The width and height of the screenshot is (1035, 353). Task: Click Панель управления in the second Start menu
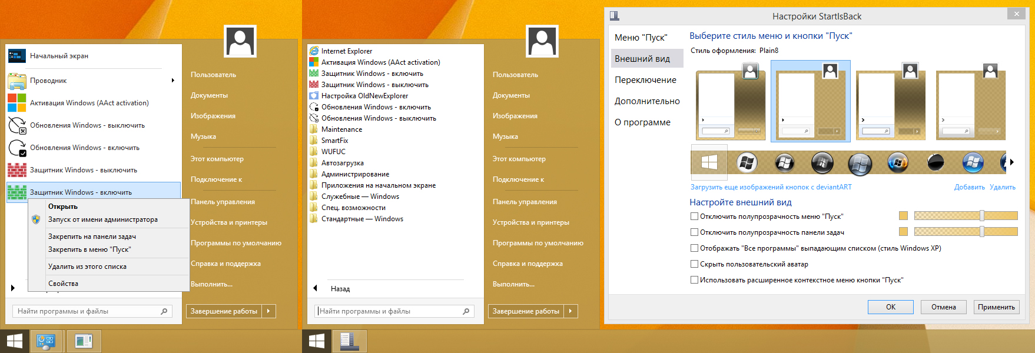tap(525, 202)
